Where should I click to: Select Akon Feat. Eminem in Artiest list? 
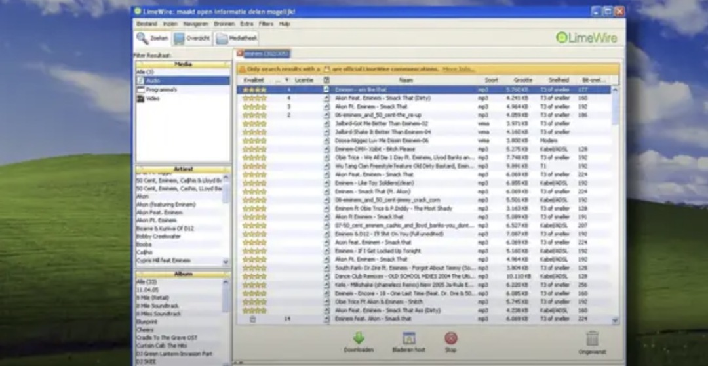pos(159,213)
